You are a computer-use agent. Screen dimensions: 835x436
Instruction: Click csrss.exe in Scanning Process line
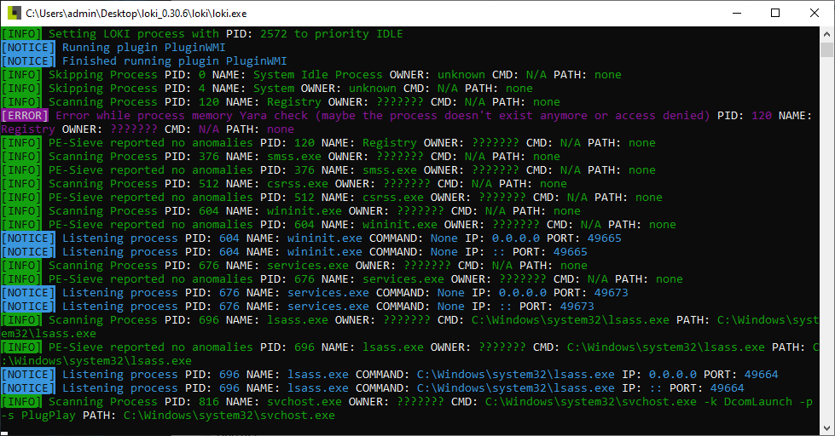[298, 184]
